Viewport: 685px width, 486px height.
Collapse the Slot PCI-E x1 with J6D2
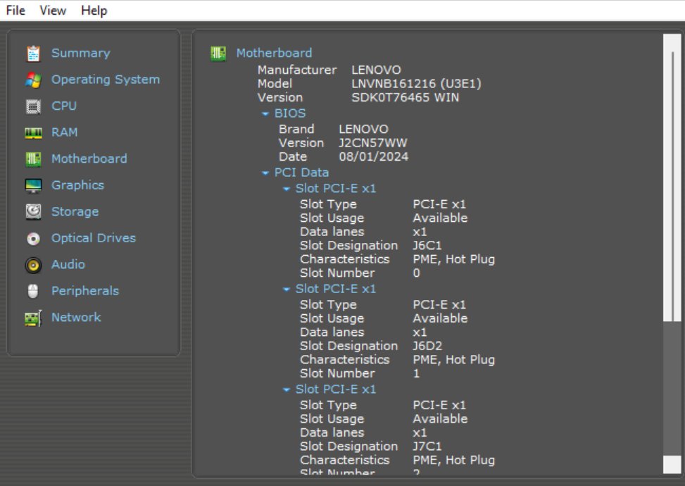click(286, 289)
